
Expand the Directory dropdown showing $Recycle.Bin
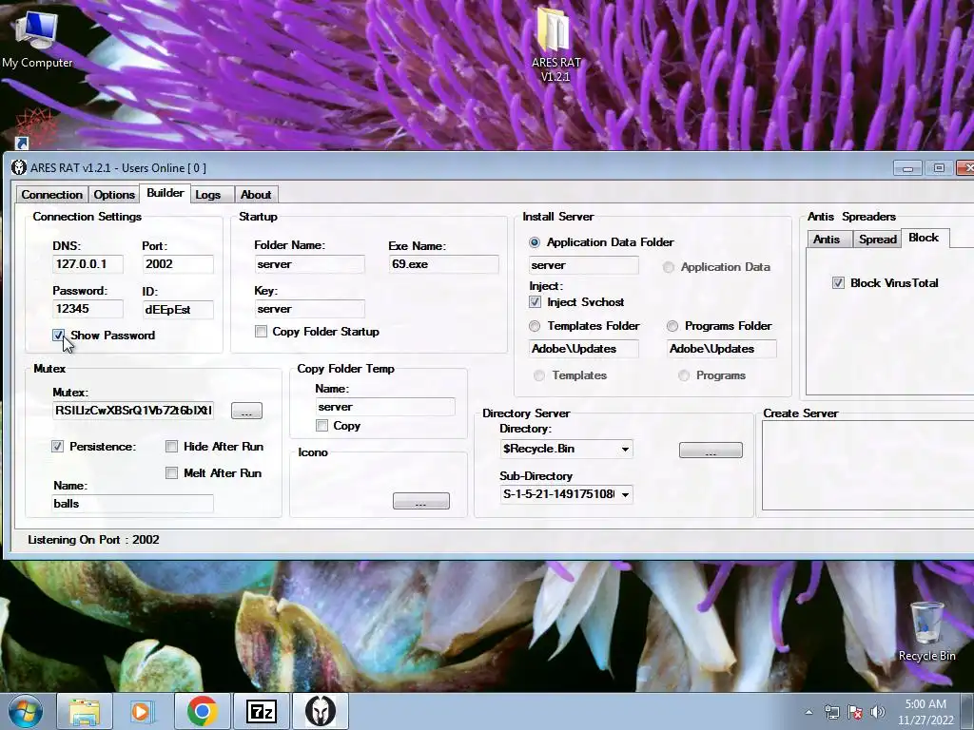625,449
